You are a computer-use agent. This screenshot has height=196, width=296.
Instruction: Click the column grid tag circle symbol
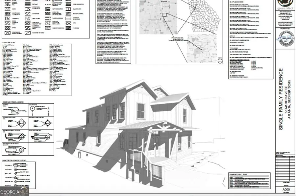[32, 108]
